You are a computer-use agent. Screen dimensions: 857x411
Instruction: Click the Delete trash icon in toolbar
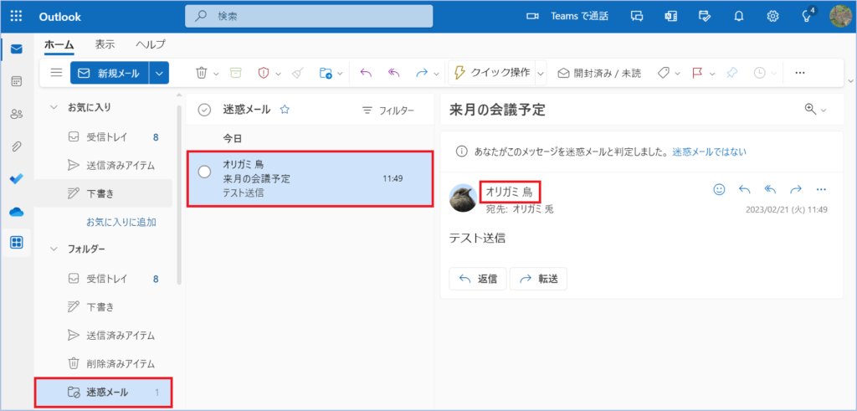tap(201, 73)
